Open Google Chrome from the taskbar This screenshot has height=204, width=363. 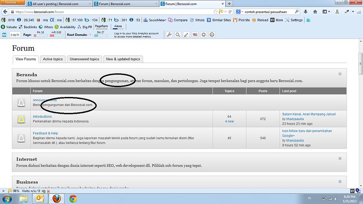[x=73, y=199]
